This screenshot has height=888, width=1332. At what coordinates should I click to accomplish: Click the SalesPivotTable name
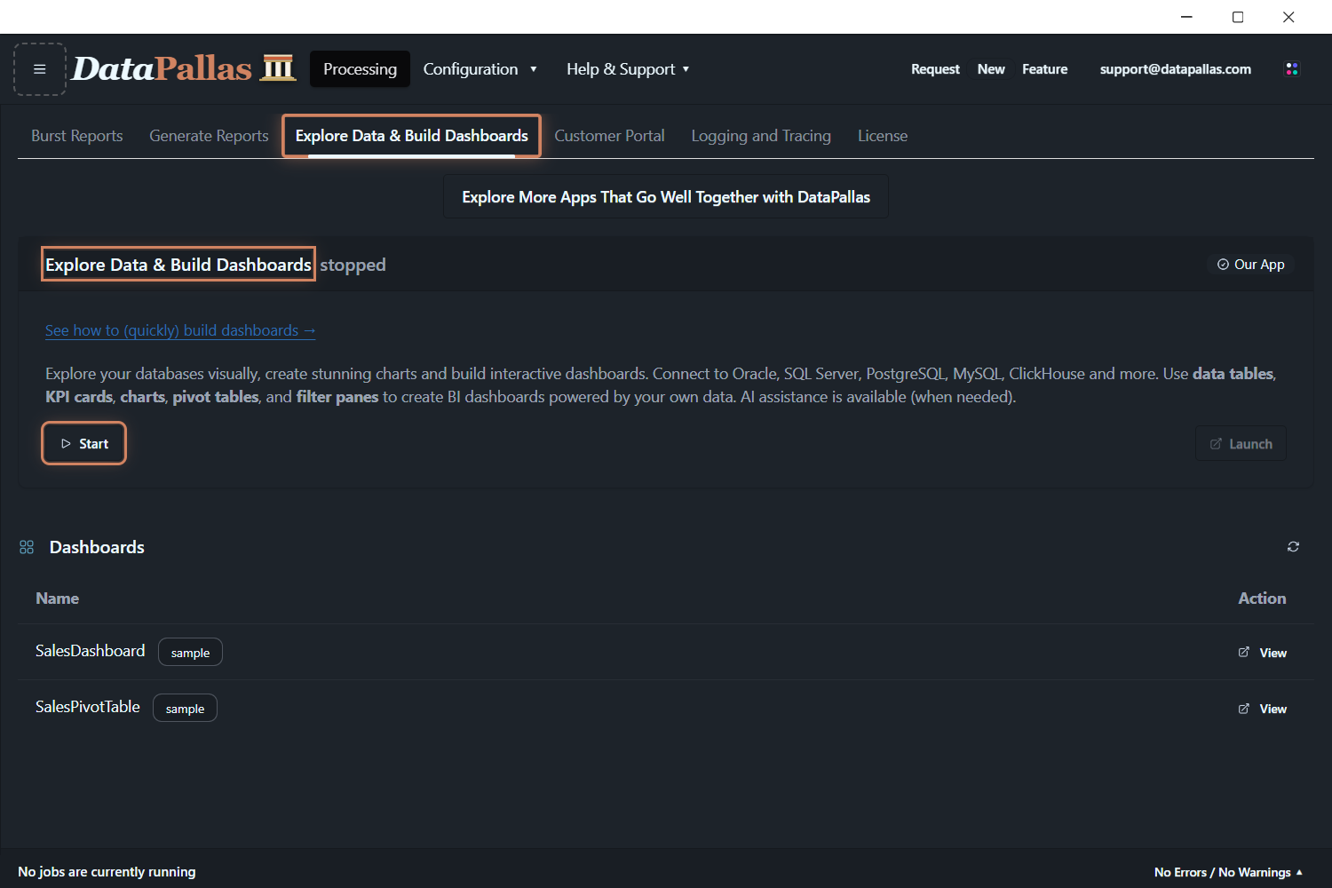[88, 707]
